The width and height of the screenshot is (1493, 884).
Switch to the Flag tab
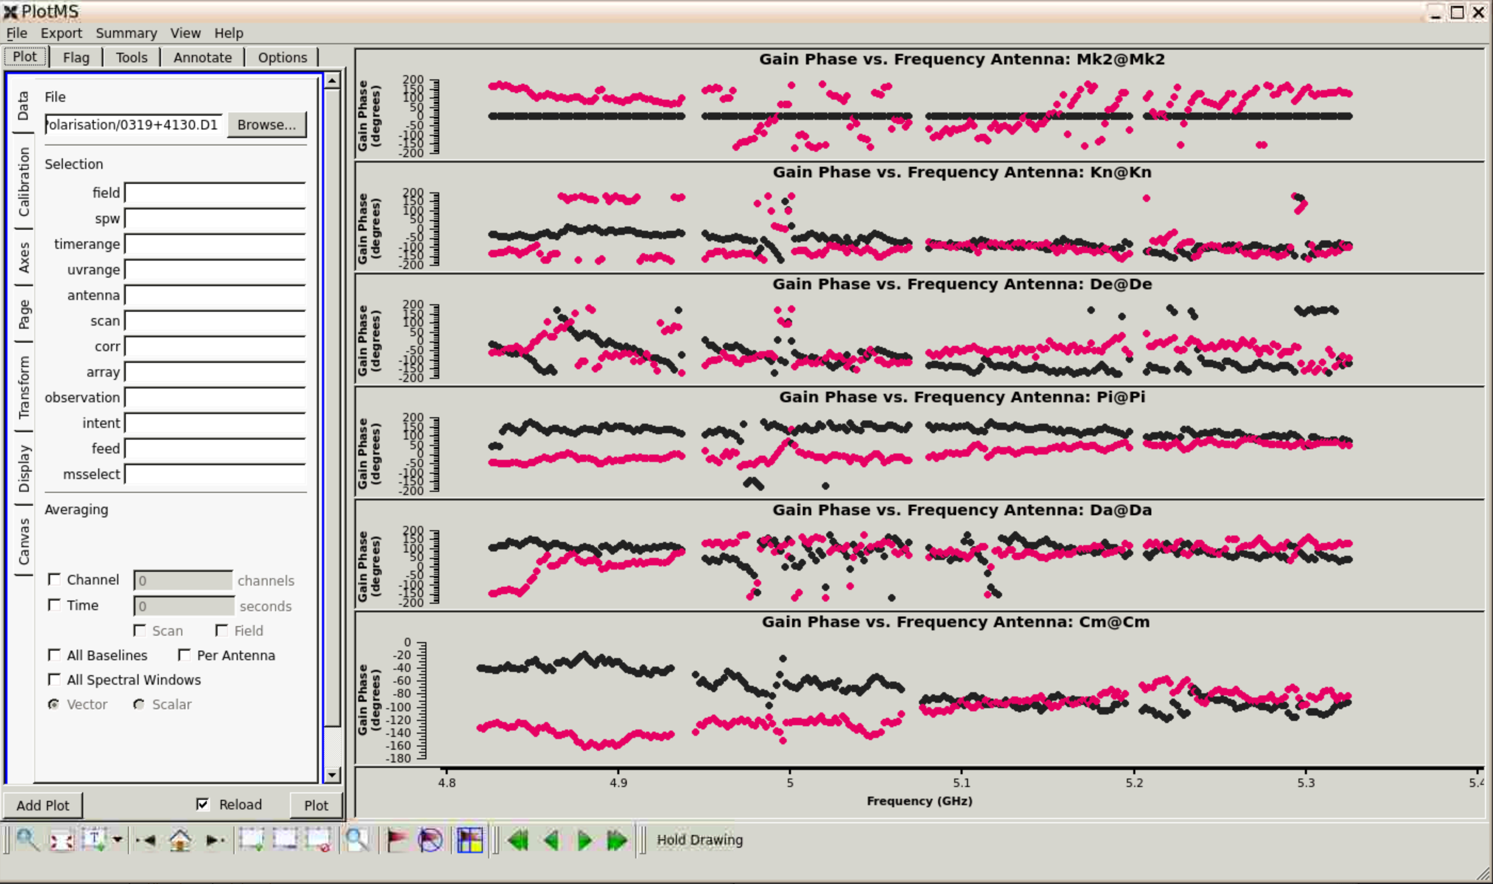point(76,58)
